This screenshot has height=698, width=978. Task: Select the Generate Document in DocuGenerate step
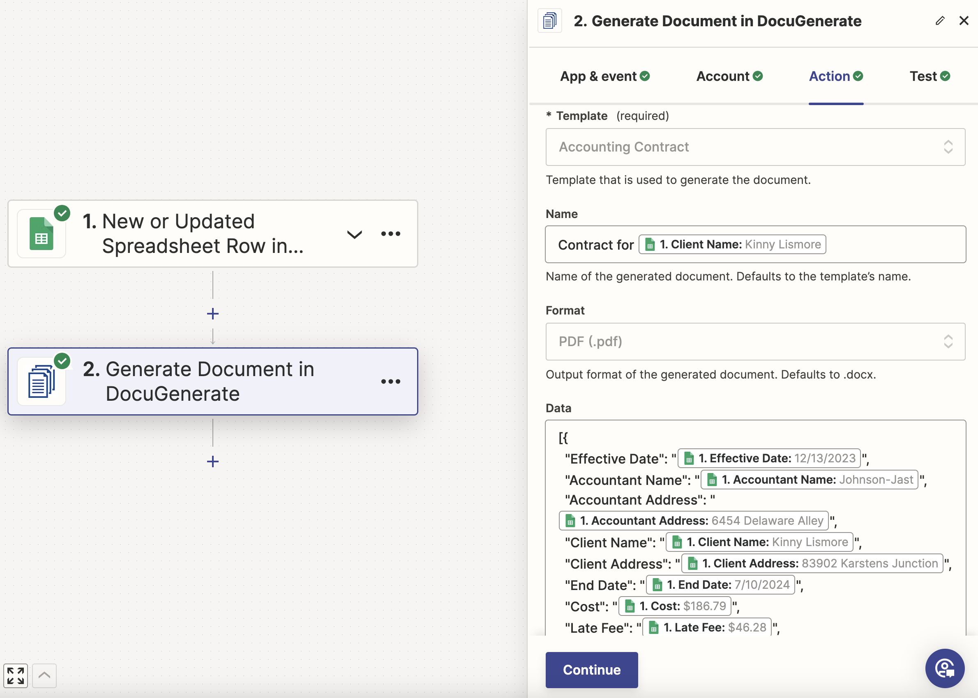(x=213, y=382)
